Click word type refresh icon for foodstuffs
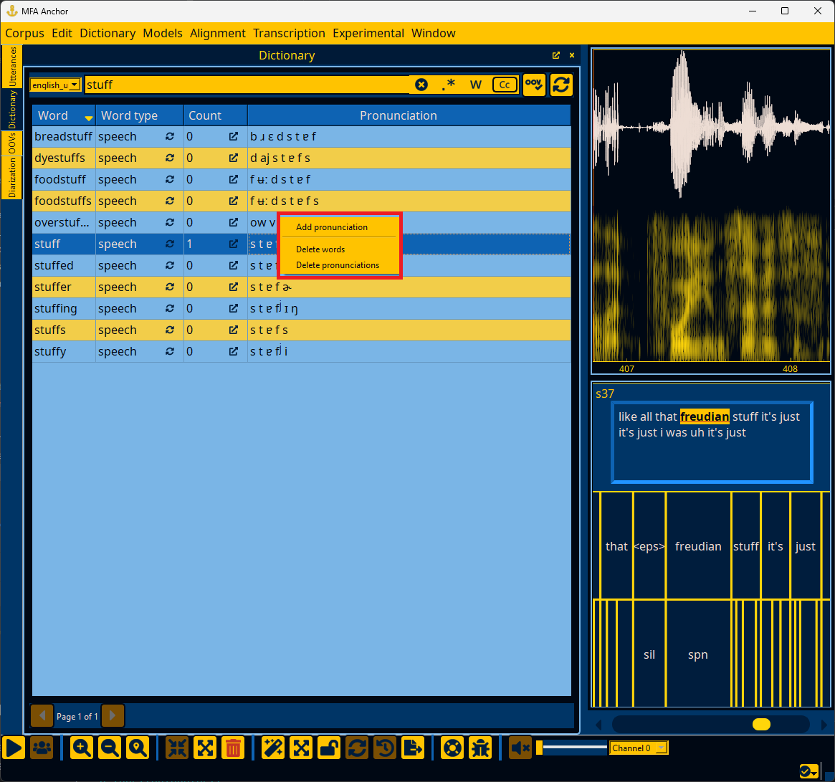Screen dimensions: 835x782 pyautogui.click(x=170, y=201)
